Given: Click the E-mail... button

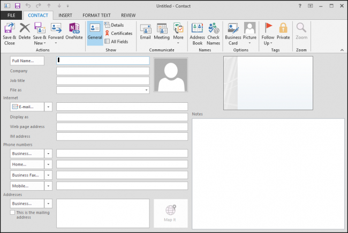Looking at the screenshot, I should (x=27, y=107).
